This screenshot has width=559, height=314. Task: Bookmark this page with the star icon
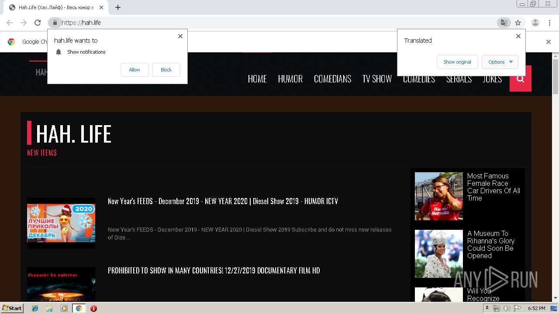tap(518, 23)
